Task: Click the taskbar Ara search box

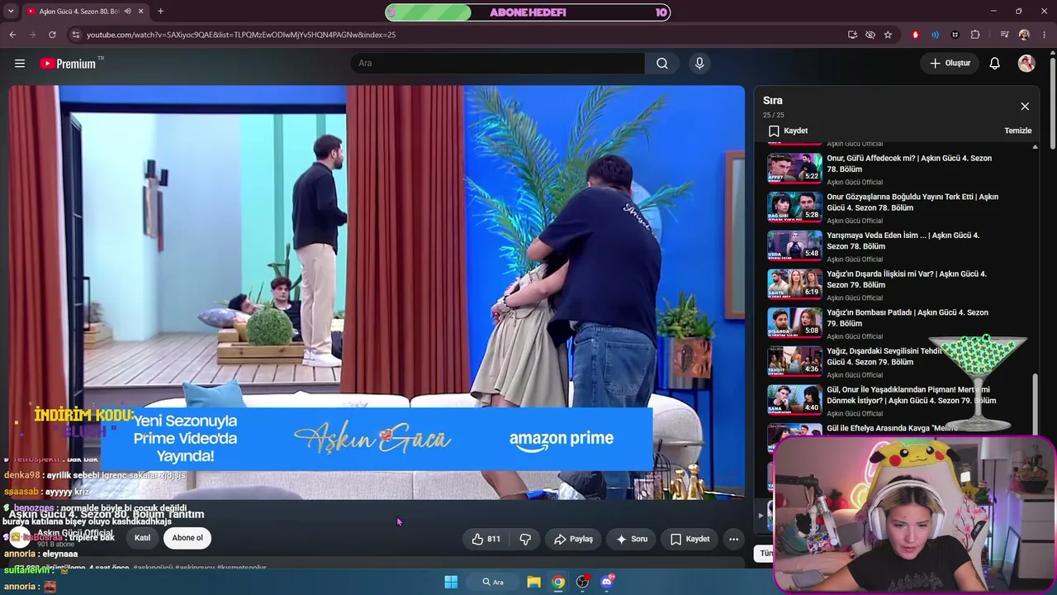Action: pos(493,582)
